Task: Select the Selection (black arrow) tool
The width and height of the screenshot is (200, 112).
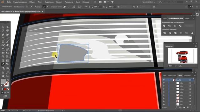Action: [3, 27]
